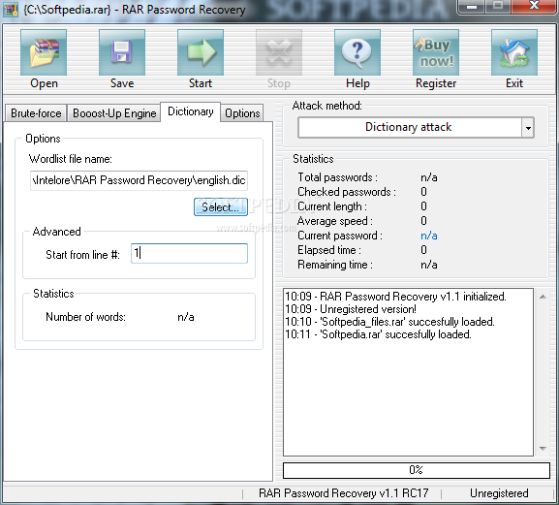Click the log scrollbar down arrow
Image resolution: width=559 pixels, height=505 pixels.
click(543, 448)
